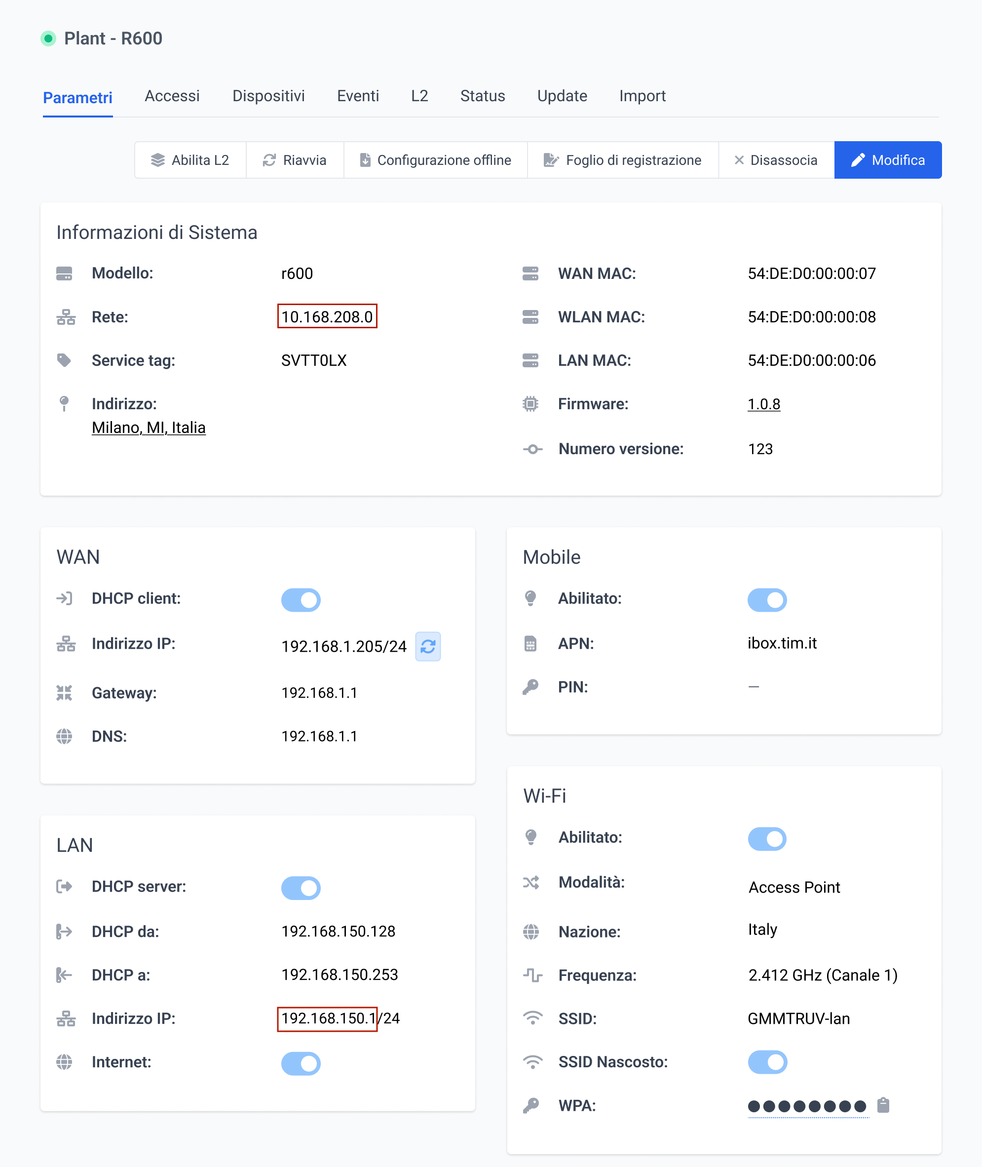982x1167 pixels.
Task: Open the Milano, MI, Italia address link
Action: pos(149,428)
